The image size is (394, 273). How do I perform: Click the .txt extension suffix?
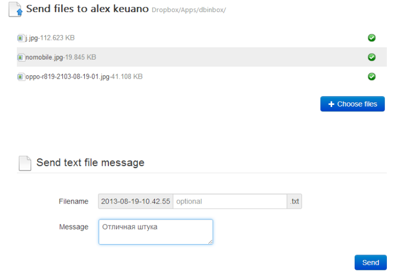point(295,201)
